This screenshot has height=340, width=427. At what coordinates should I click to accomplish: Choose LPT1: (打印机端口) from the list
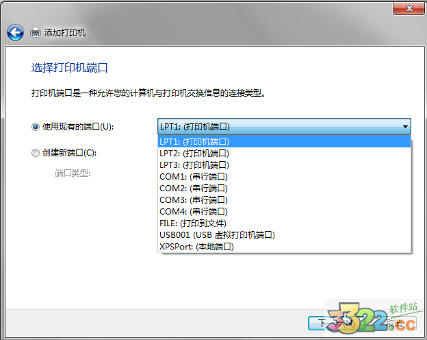(284, 142)
